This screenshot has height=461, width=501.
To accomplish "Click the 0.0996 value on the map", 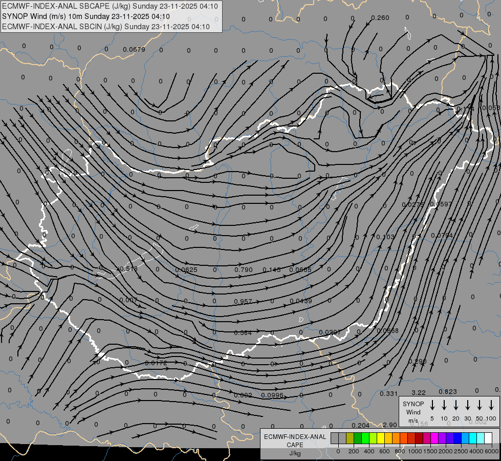I will pyautogui.click(x=272, y=395).
